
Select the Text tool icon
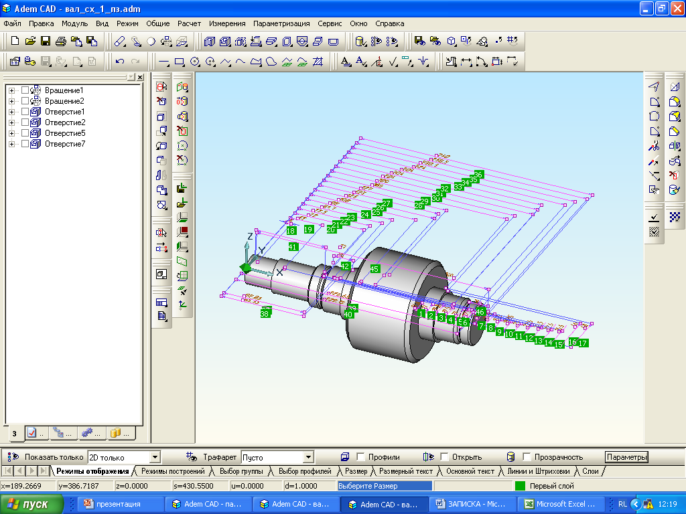346,62
